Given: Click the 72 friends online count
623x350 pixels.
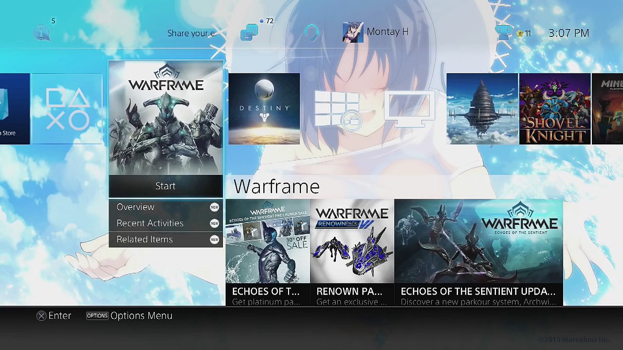Looking at the screenshot, I should [x=270, y=21].
